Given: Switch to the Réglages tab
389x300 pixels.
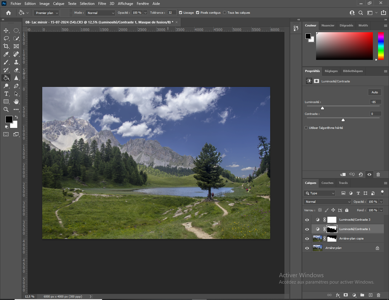Looking at the screenshot, I should (x=331, y=71).
